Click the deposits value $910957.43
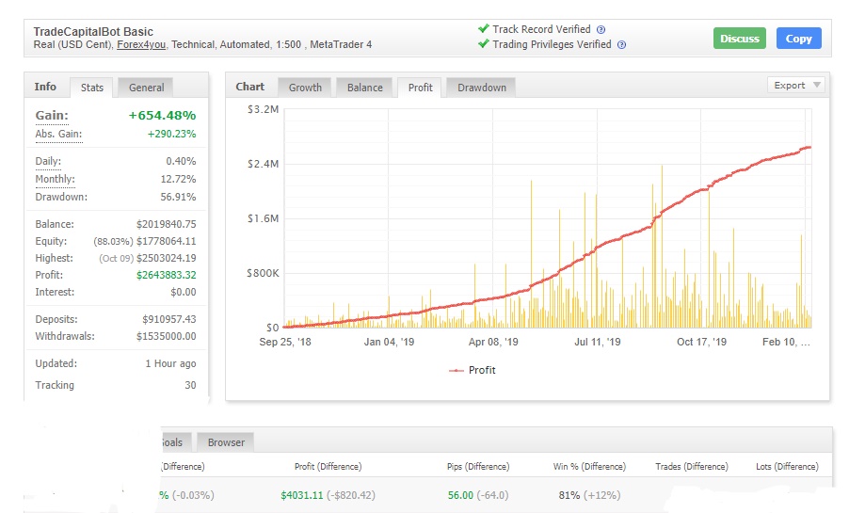 (x=168, y=320)
